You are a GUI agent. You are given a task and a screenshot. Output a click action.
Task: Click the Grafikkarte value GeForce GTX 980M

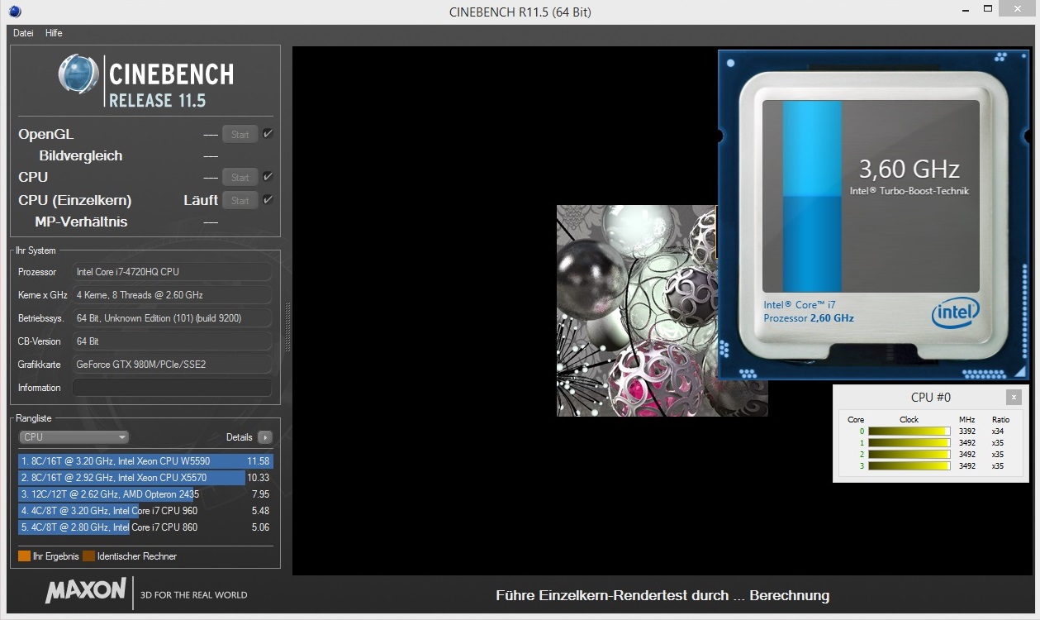pyautogui.click(x=172, y=365)
